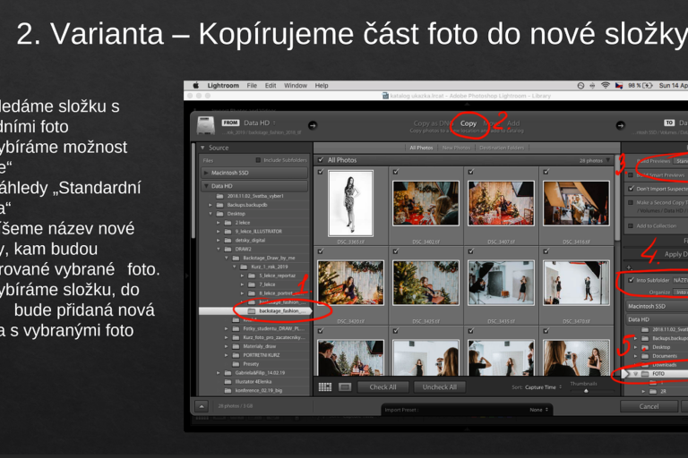The image size is (688, 458).
Task: Click the arrow icon beside the FROM source
Action: pyautogui.click(x=313, y=125)
